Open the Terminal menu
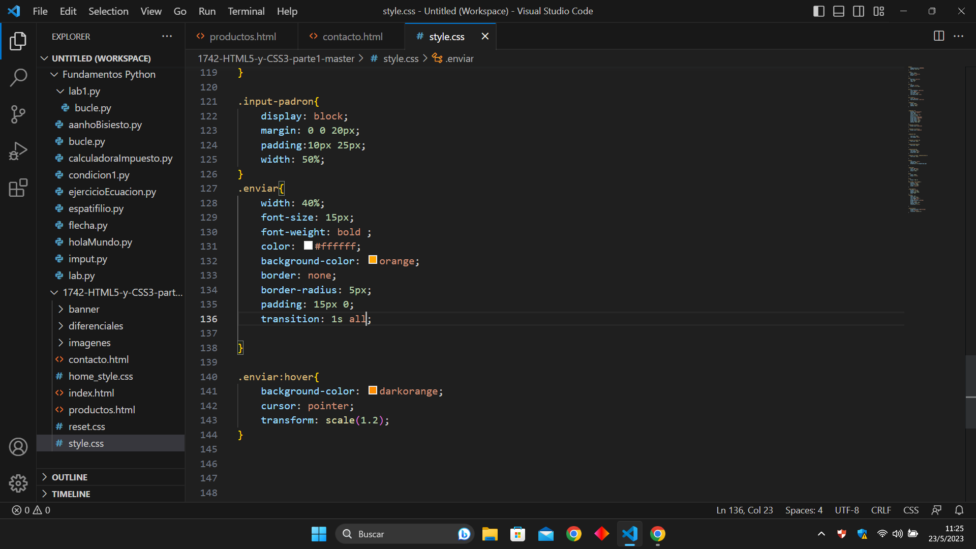This screenshot has height=549, width=976. tap(246, 11)
